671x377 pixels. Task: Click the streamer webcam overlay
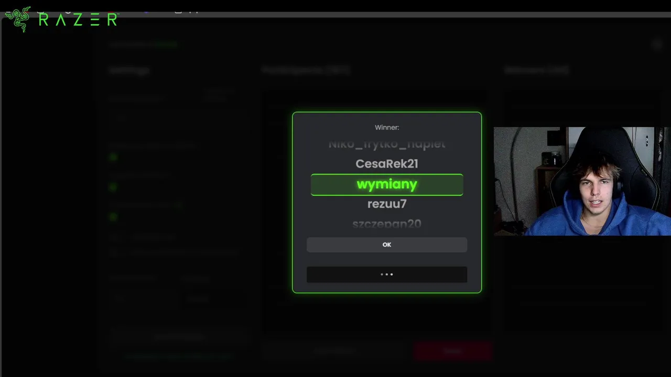click(x=582, y=181)
